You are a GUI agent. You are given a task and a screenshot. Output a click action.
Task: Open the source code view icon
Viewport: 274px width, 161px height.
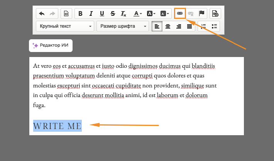(66, 13)
